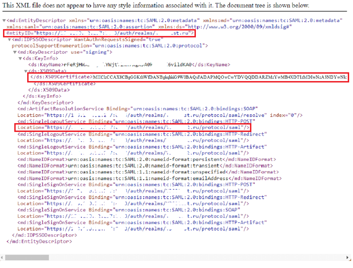Screen dimensions: 353x268
Task: Click the horizontal scrollbar right arrow
Action: tap(348, 258)
